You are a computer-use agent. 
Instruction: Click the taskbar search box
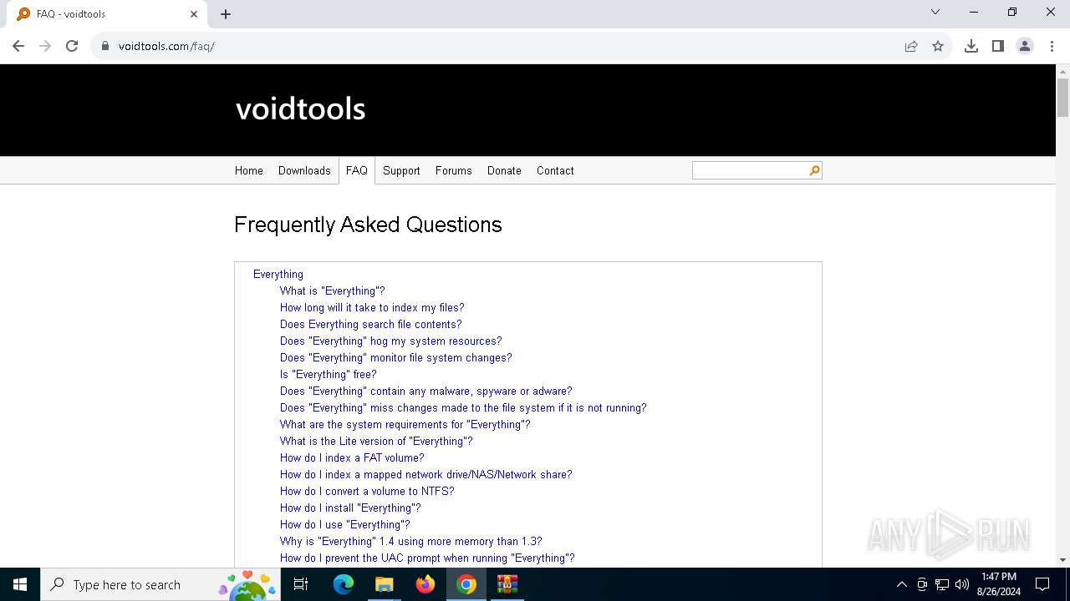pyautogui.click(x=161, y=584)
